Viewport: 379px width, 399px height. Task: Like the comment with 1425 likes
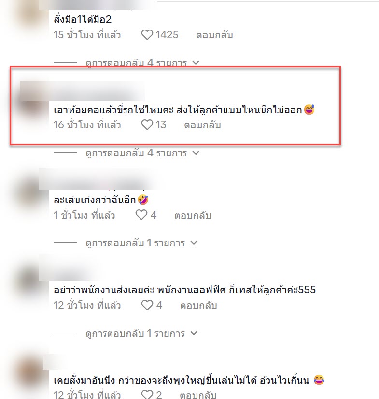click(x=147, y=35)
